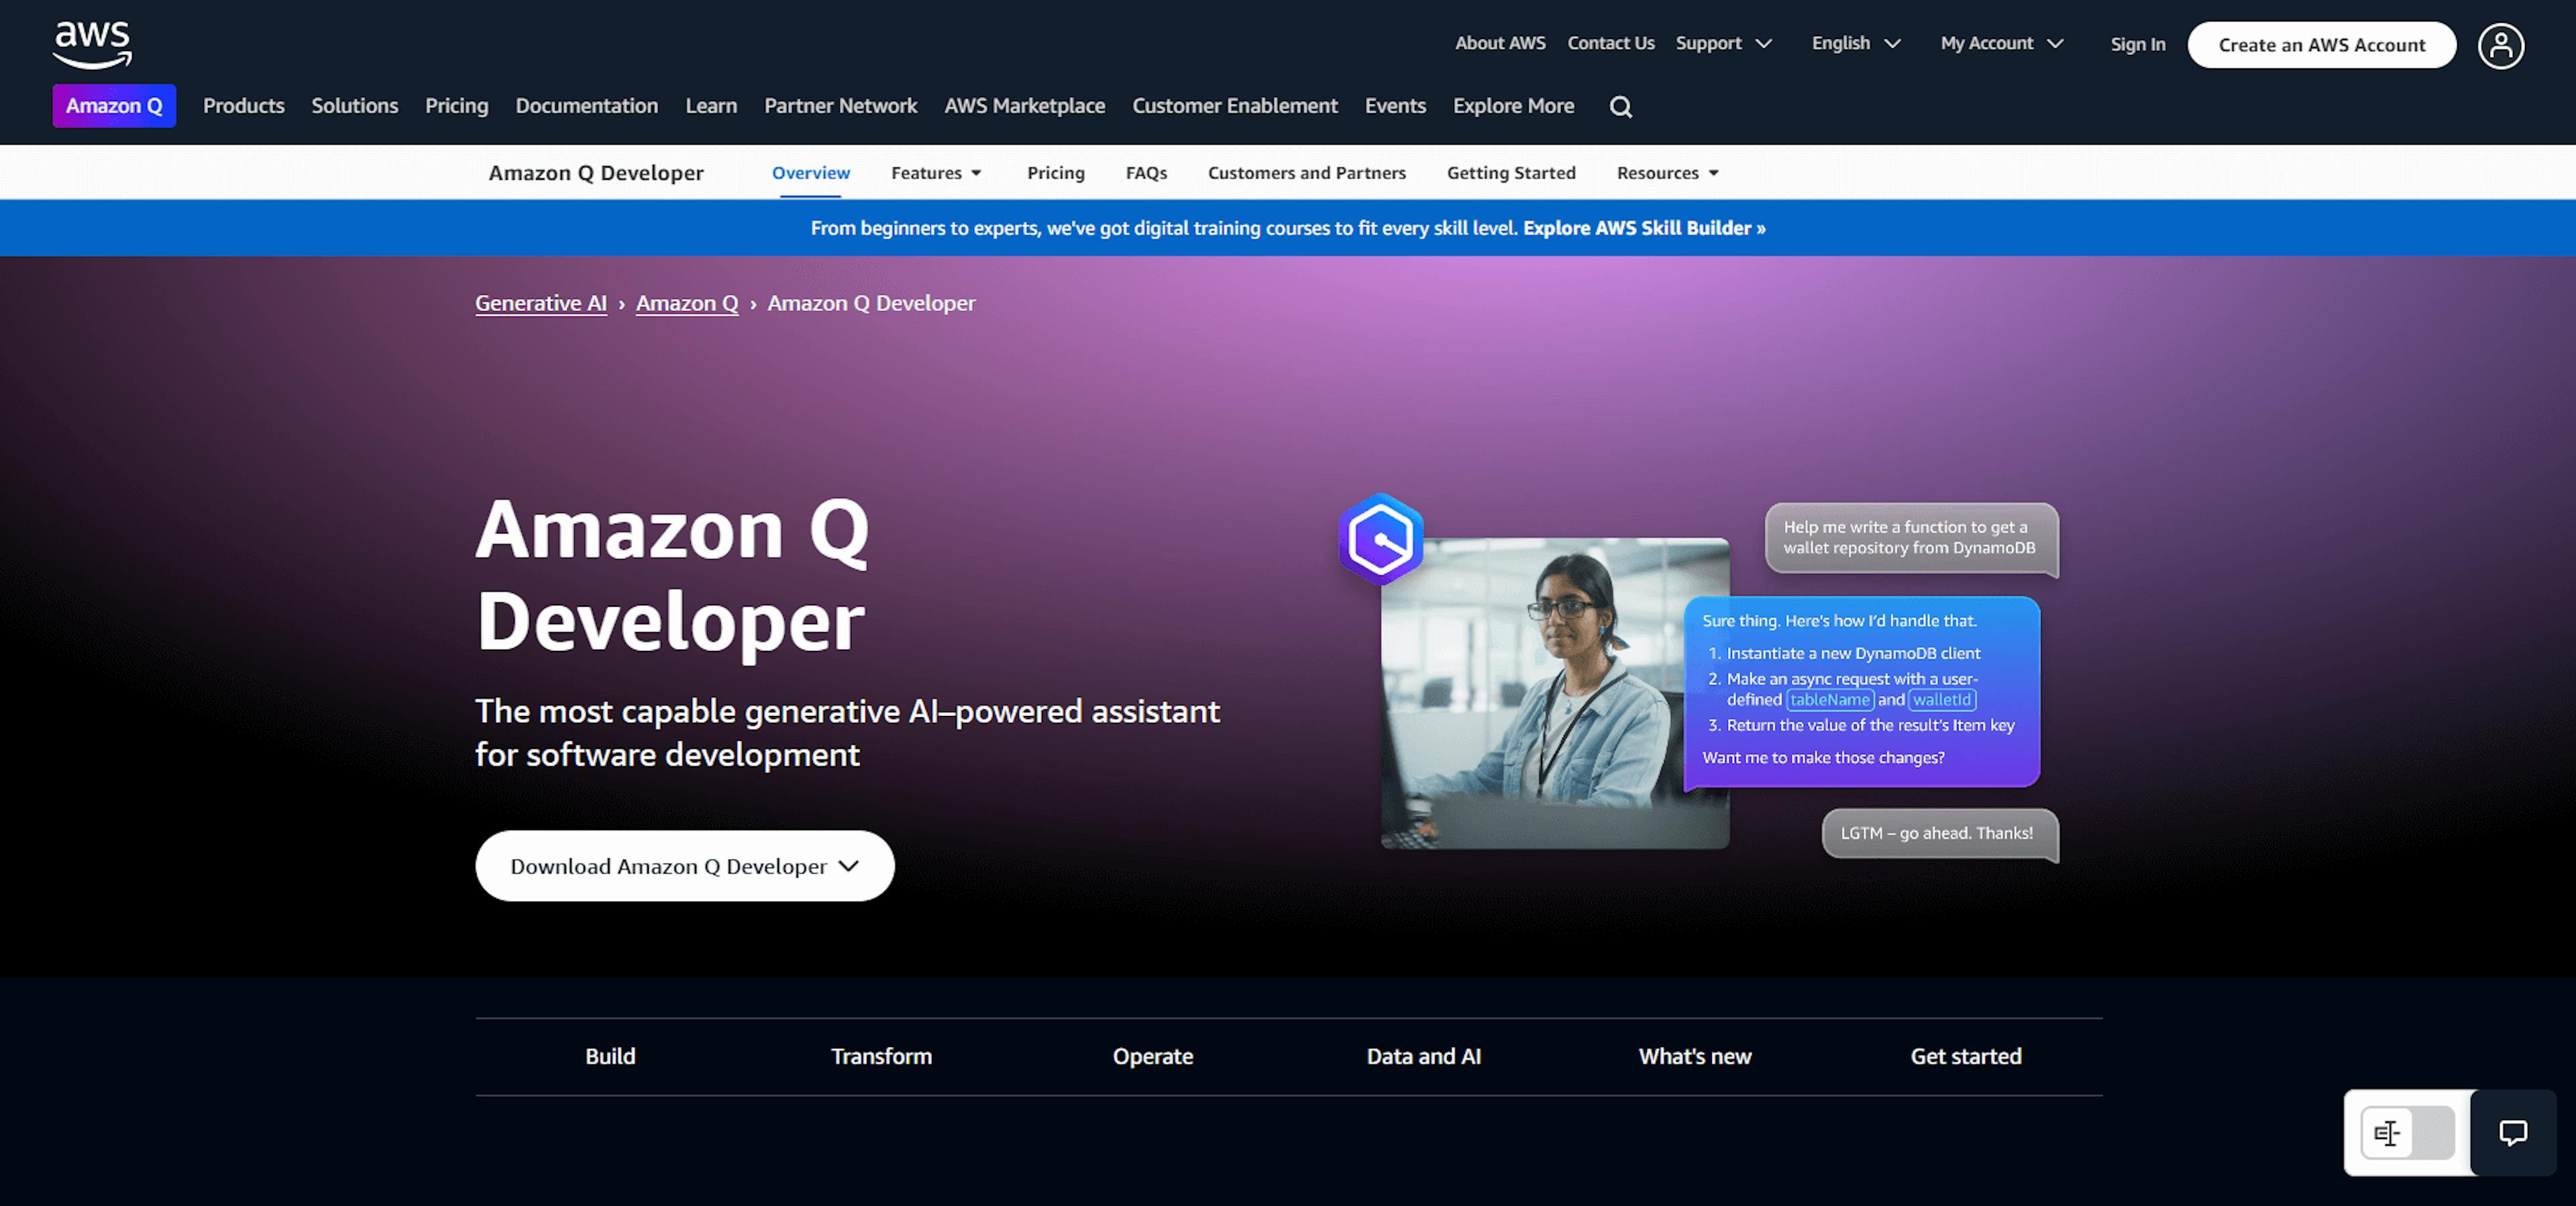2576x1206 pixels.
Task: Click the About AWS link
Action: point(1500,43)
